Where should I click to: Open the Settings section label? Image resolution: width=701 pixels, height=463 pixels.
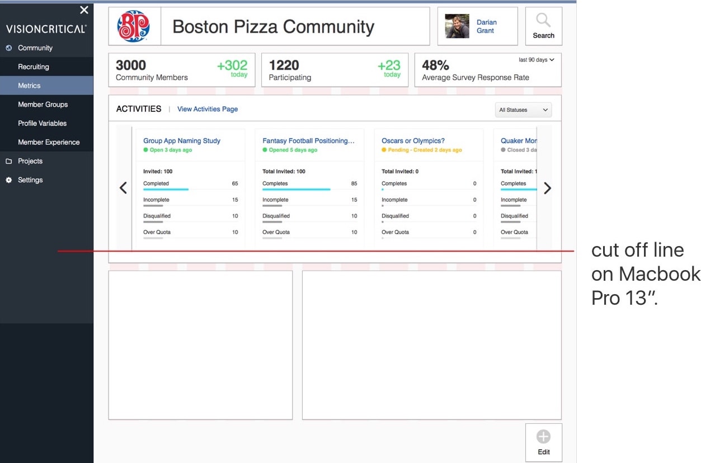pos(30,180)
